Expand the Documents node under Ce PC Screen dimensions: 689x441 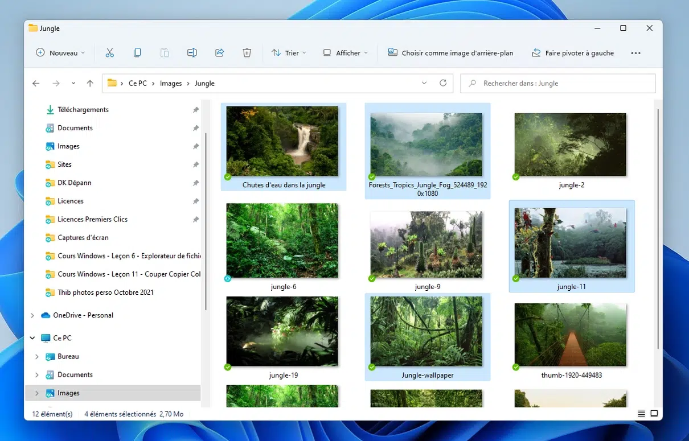tap(37, 374)
